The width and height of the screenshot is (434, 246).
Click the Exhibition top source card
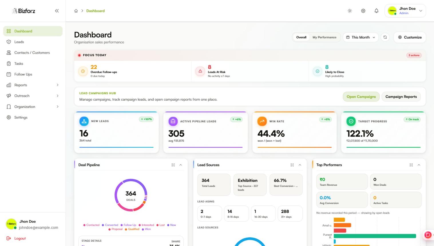tap(250, 185)
